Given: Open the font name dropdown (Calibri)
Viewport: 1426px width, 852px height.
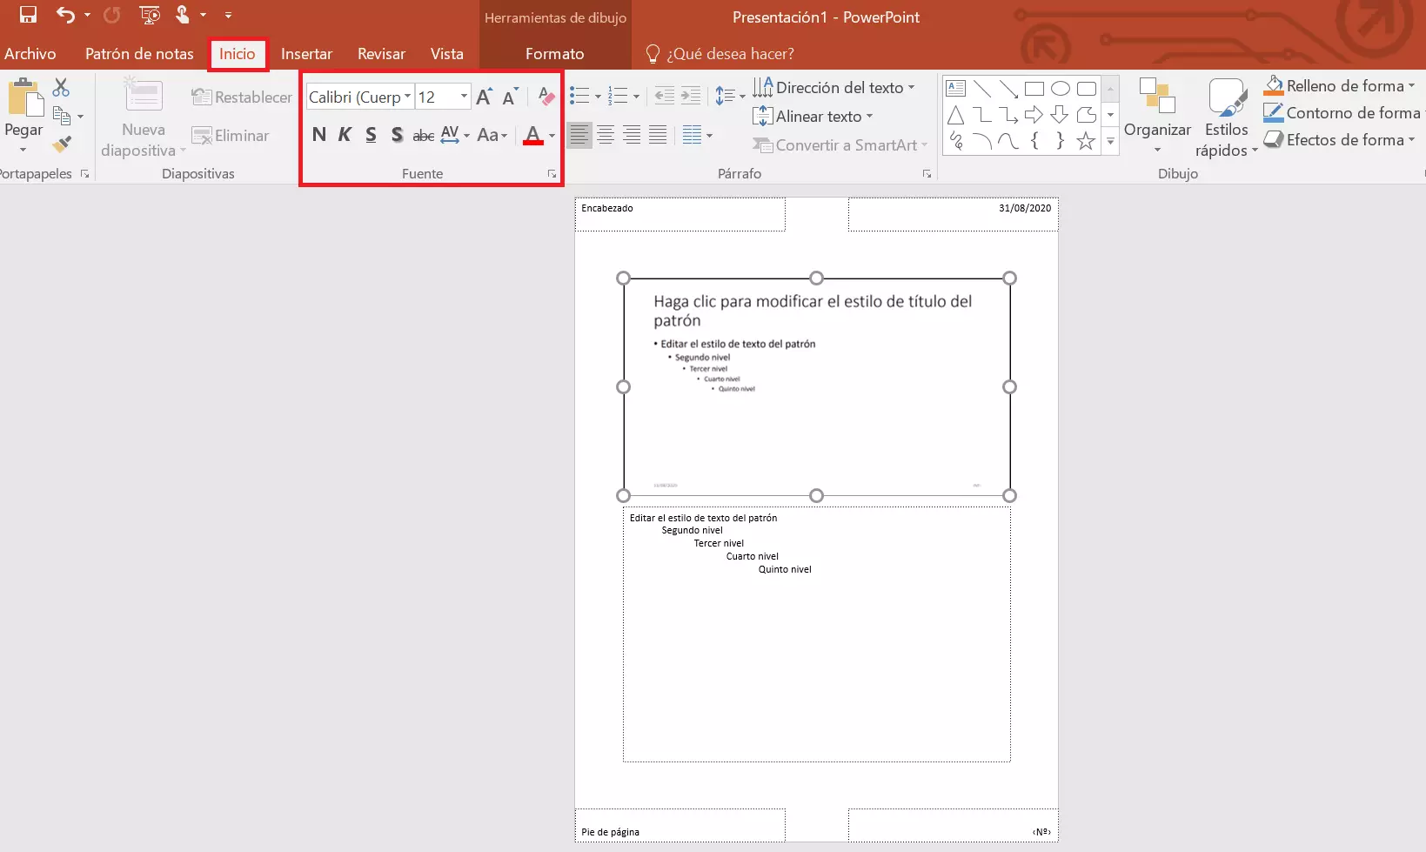Looking at the screenshot, I should tap(407, 97).
